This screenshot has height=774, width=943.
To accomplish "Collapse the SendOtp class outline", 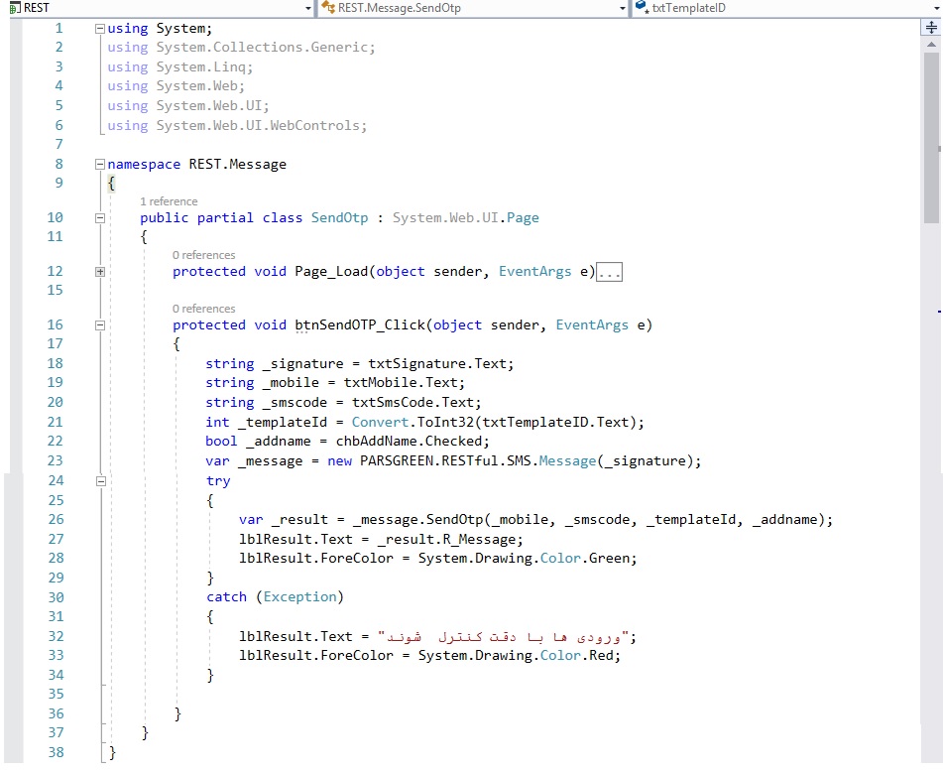I will coord(99,217).
